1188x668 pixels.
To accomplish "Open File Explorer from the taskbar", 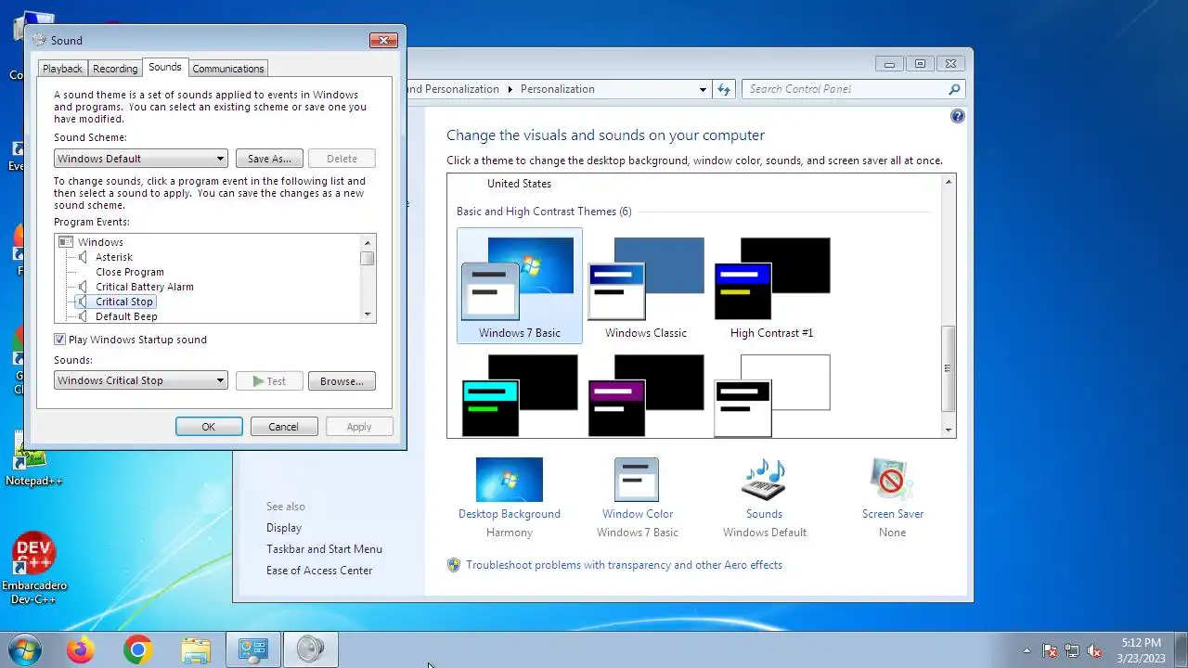I will pos(196,650).
